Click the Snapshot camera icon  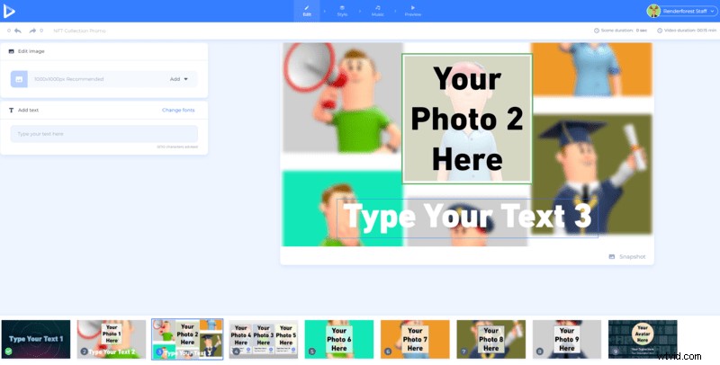(x=612, y=256)
